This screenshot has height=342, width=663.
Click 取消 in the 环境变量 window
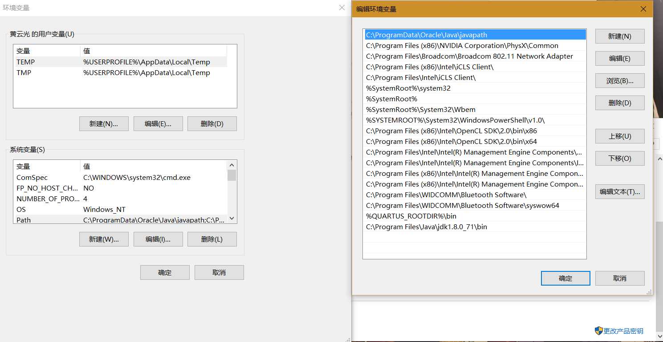(x=219, y=273)
